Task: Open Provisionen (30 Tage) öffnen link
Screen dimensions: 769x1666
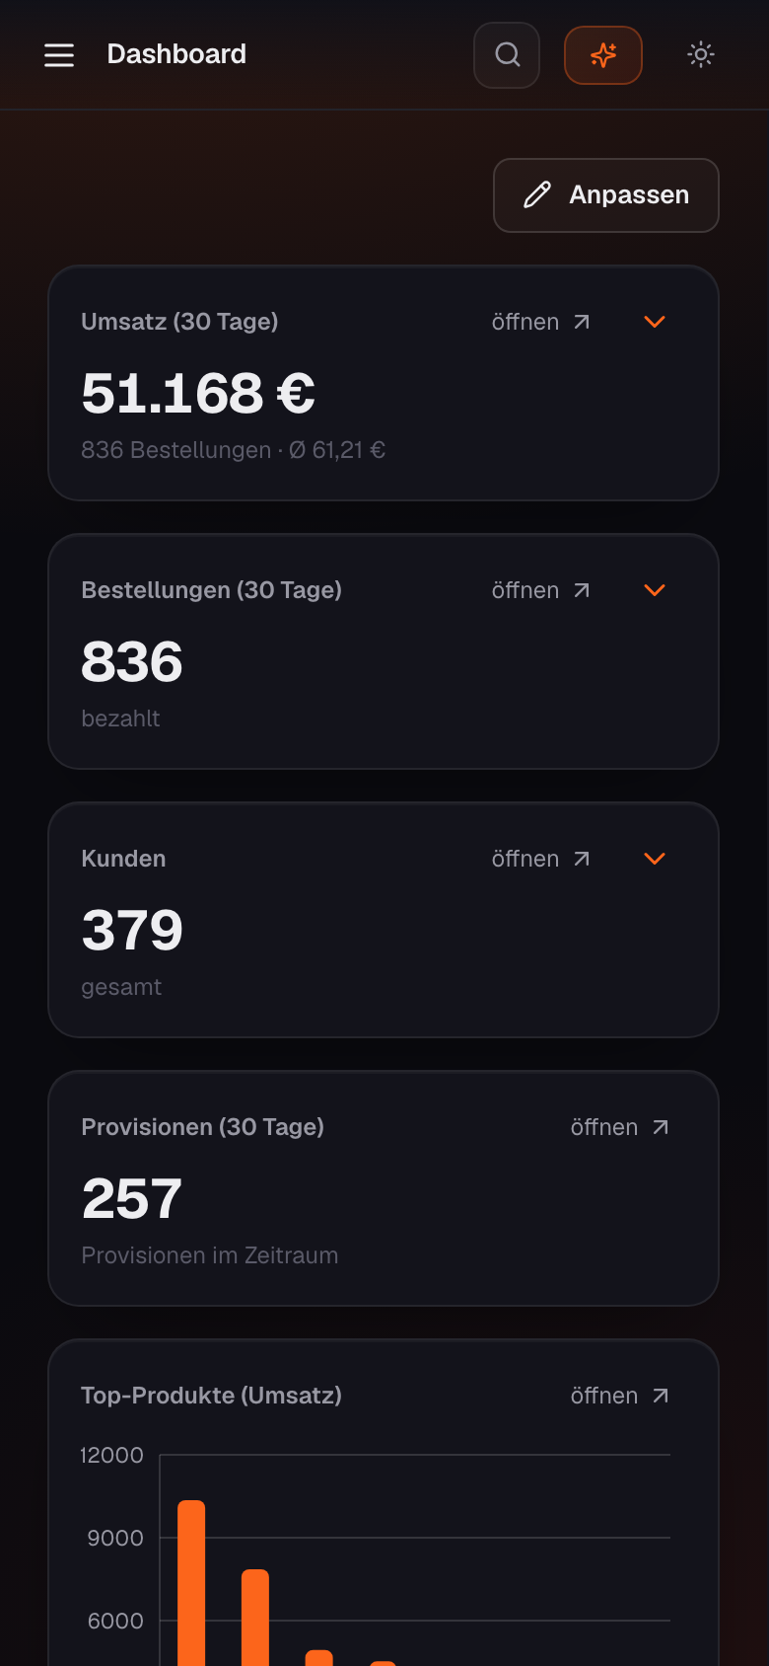Action: tap(620, 1127)
